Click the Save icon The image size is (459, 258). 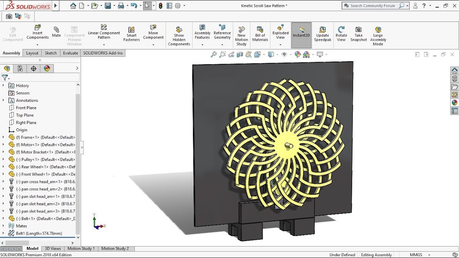pos(108,6)
